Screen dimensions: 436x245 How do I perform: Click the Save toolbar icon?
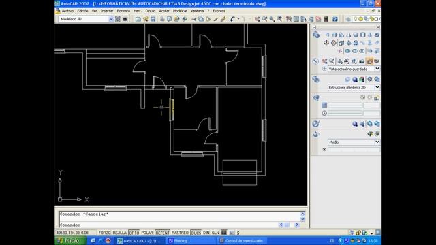tap(153, 19)
